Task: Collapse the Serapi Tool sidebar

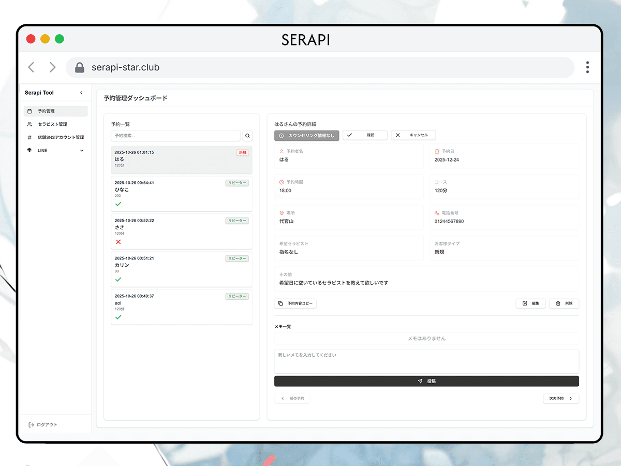Action: 81,93
